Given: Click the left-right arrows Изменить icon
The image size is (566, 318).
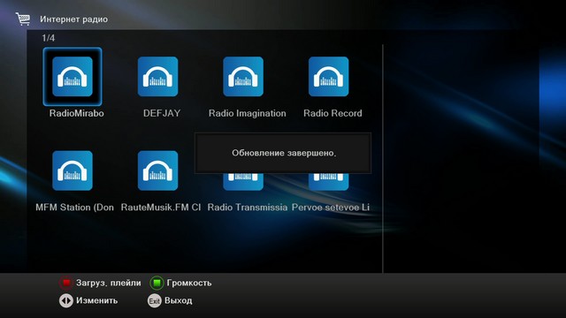Looking at the screenshot, I should [66, 300].
